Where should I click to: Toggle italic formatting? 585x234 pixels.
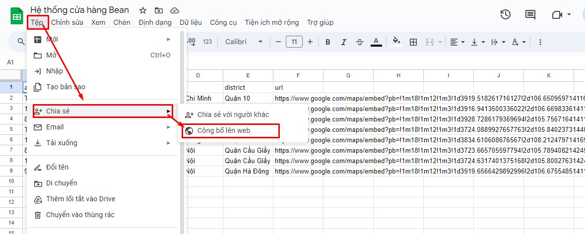tap(344, 42)
